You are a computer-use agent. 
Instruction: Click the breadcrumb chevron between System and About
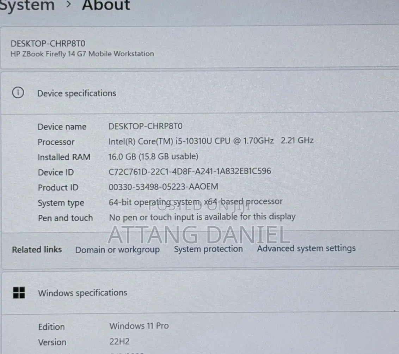pos(68,4)
